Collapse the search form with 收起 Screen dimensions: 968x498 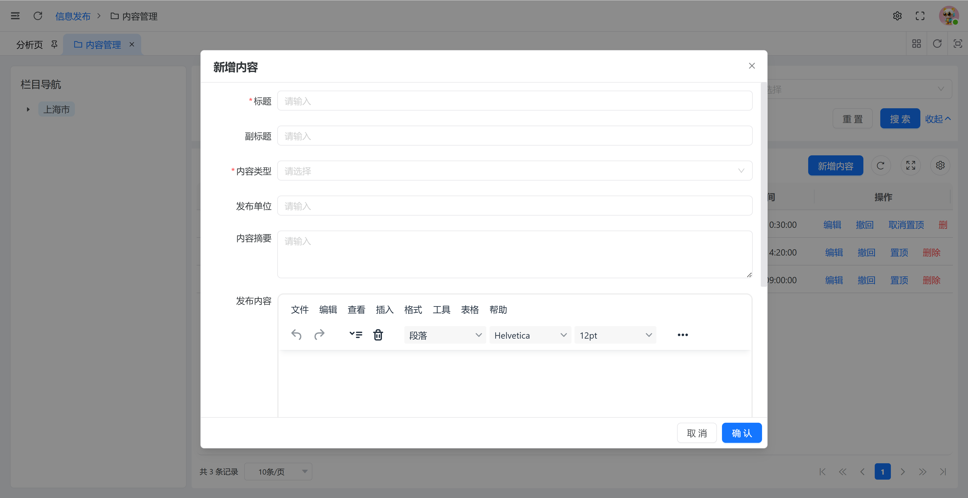coord(938,119)
